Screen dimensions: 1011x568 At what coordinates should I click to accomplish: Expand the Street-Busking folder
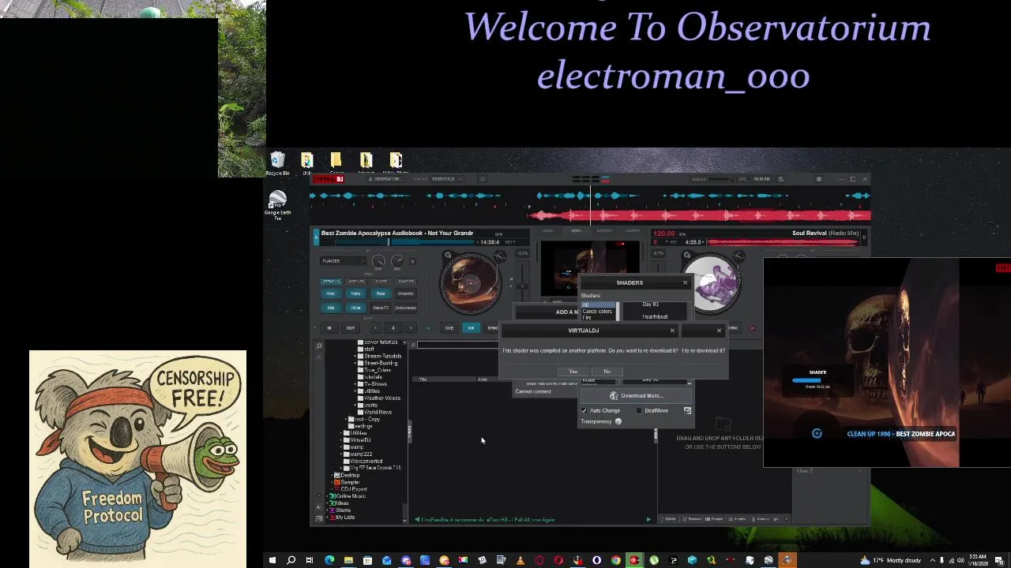(x=355, y=364)
